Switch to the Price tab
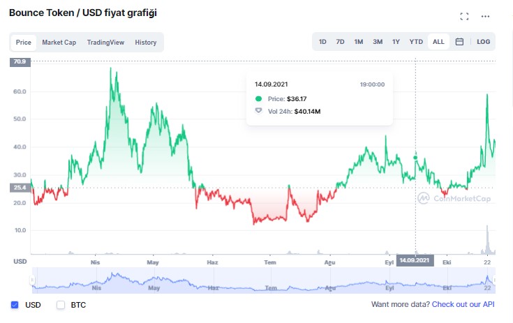Viewport: 513px width, 323px height. [x=24, y=43]
